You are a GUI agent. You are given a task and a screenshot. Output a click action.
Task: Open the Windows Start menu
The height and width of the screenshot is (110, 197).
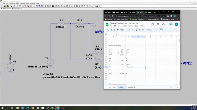(2, 108)
